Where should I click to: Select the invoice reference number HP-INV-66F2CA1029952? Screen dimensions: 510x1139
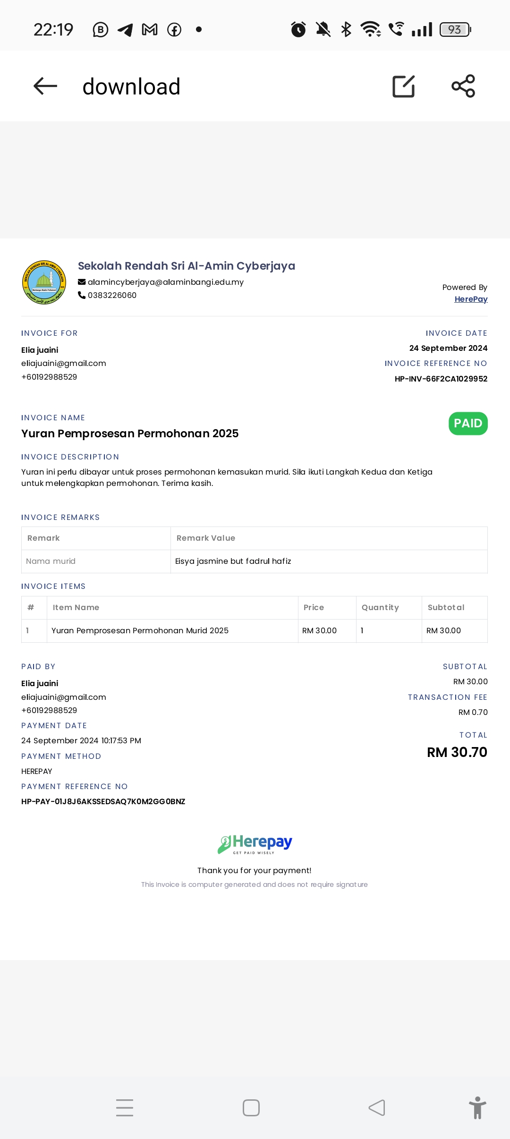pos(441,379)
